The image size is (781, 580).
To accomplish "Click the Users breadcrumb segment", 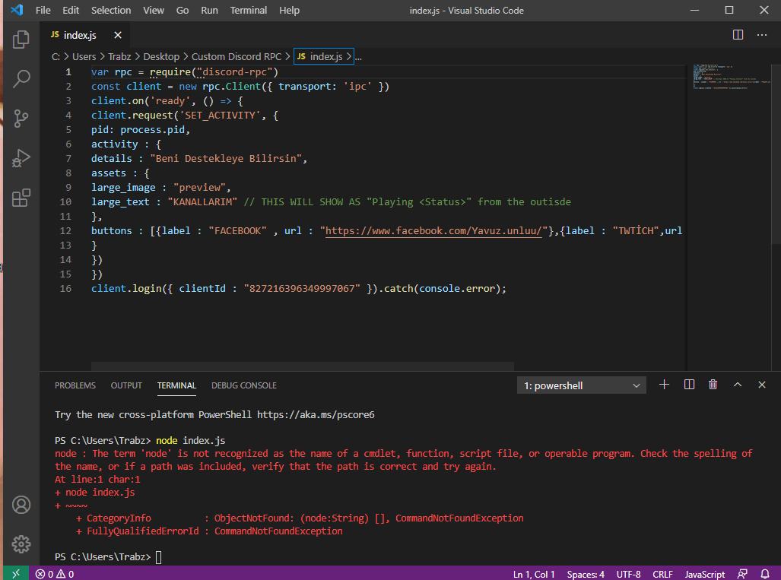I will coord(84,57).
